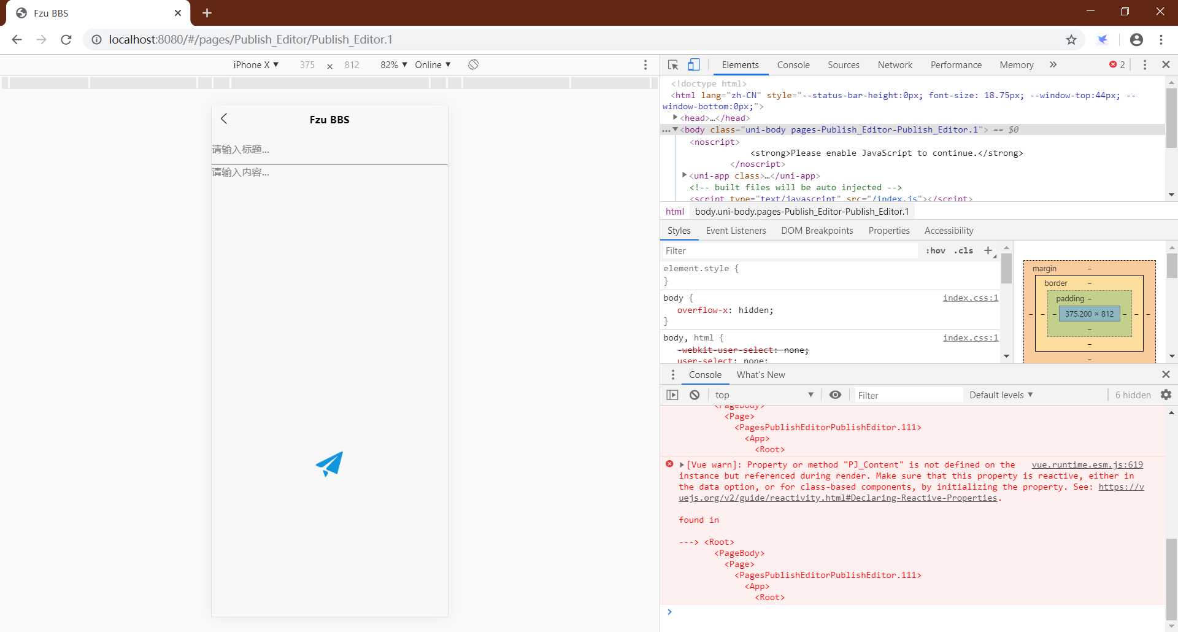Open device toolbar more options menu
The width and height of the screenshot is (1178, 632).
645,64
